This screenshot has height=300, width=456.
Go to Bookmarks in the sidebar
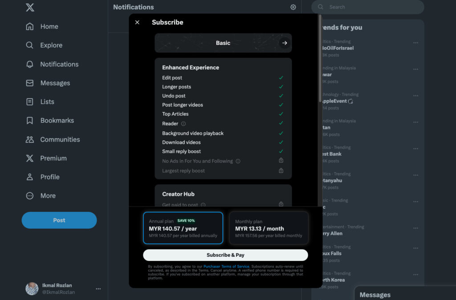57,121
